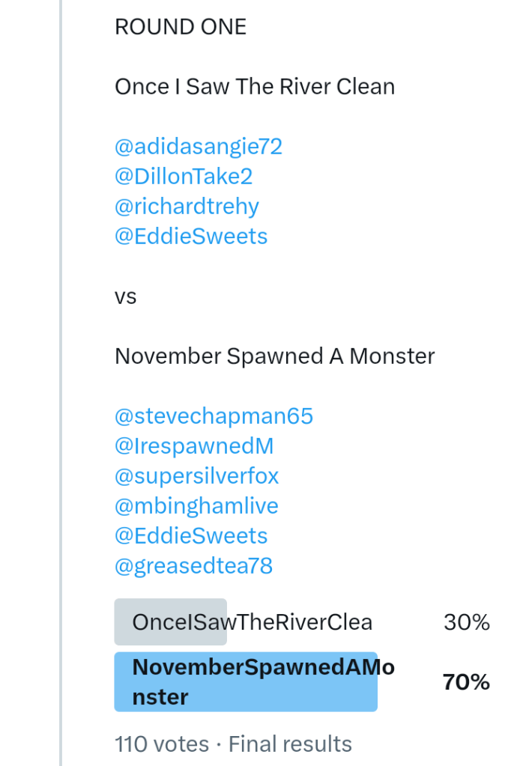
Task: Click the "November Spawned A Monster" title line
Action: [x=274, y=356]
